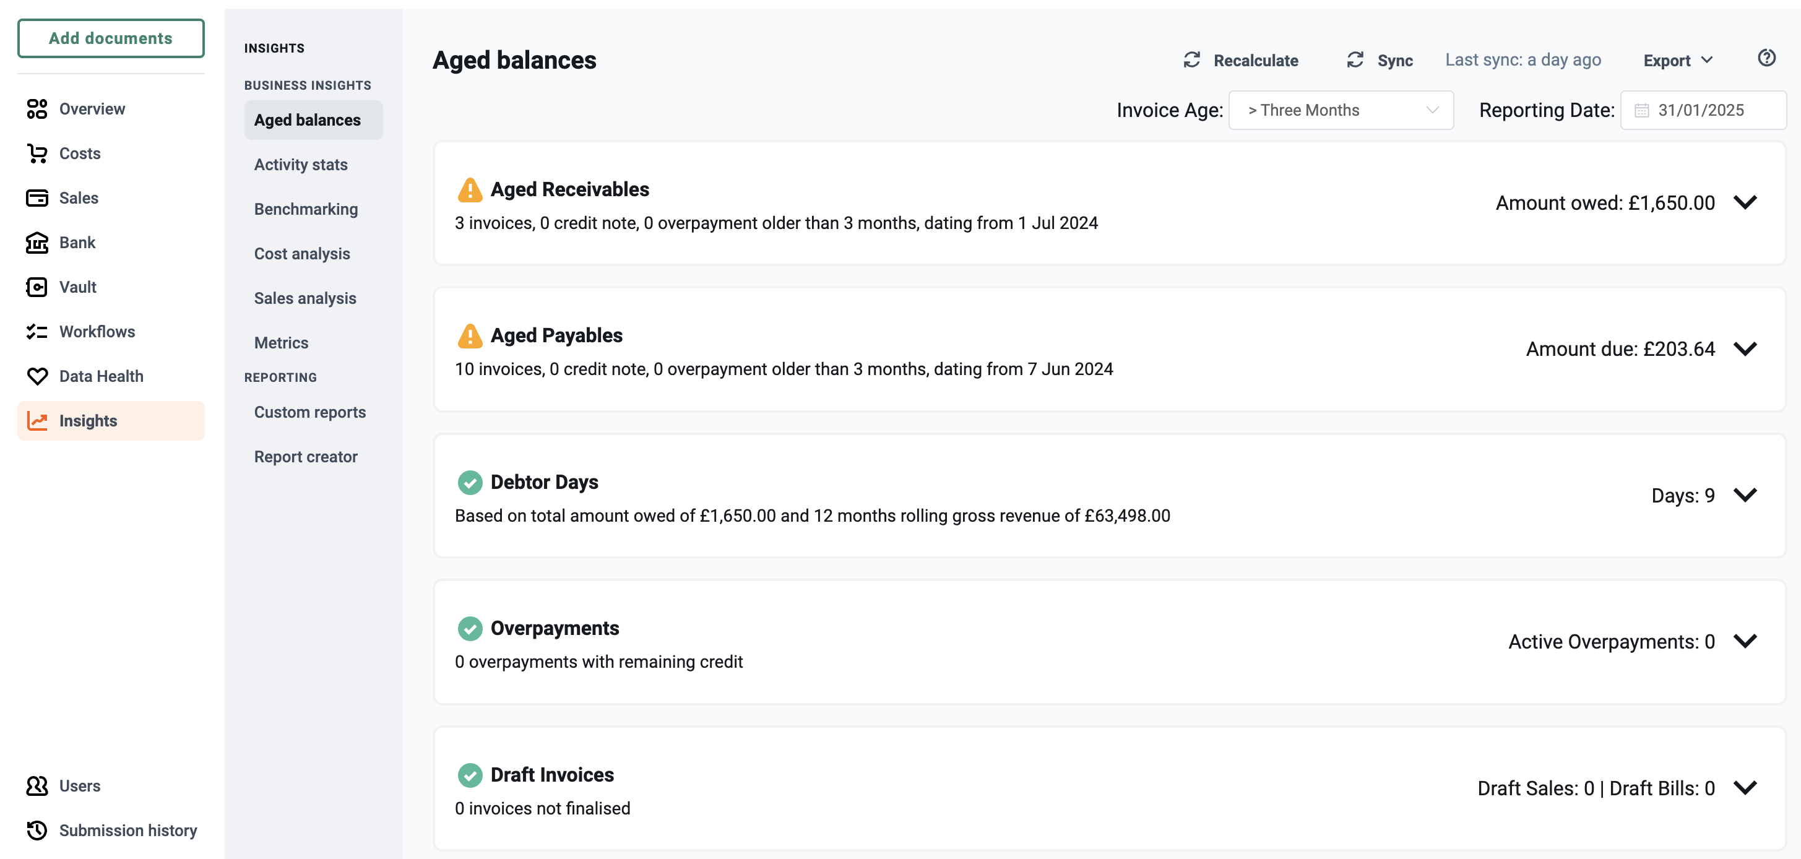Go to the Costs section
Screen dimensions: 1801x859
click(111, 153)
